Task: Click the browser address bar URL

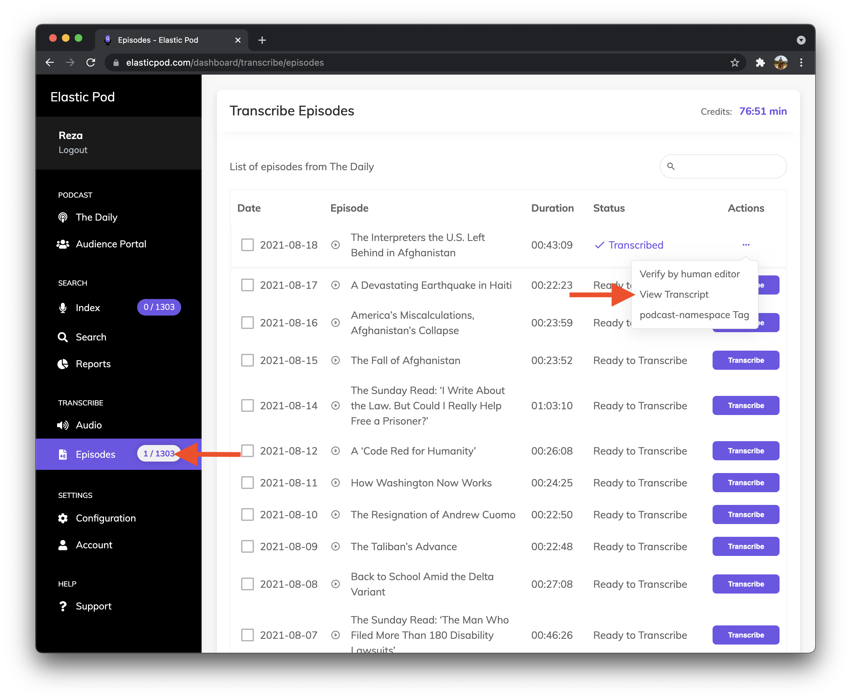Action: click(x=225, y=62)
